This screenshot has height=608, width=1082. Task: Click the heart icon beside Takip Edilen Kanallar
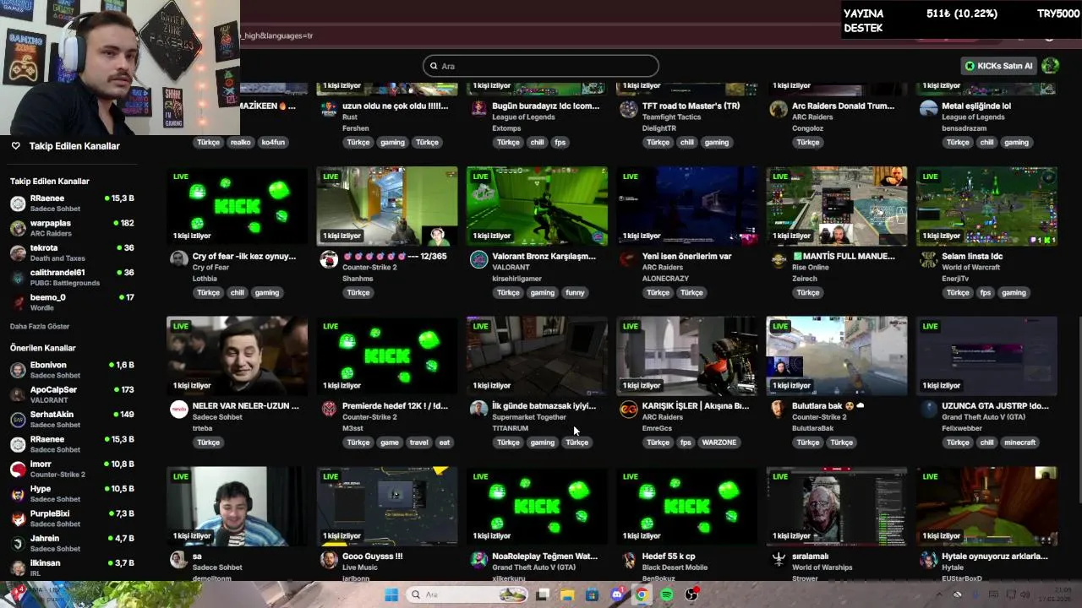(x=15, y=146)
